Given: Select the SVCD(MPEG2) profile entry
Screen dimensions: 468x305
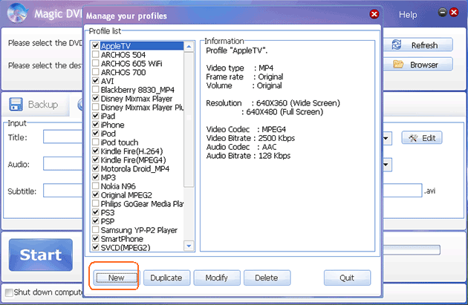Looking at the screenshot, I should (x=126, y=247).
